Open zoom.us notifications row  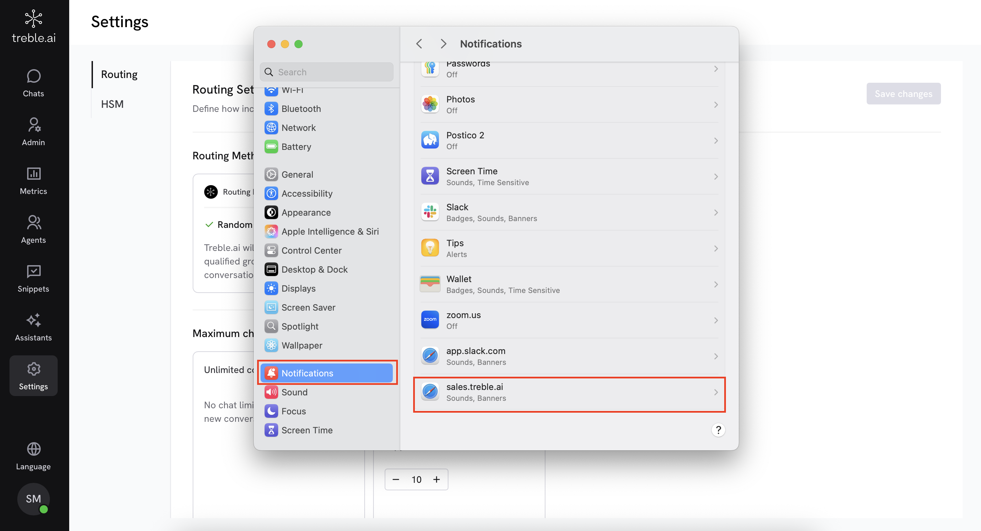(569, 320)
